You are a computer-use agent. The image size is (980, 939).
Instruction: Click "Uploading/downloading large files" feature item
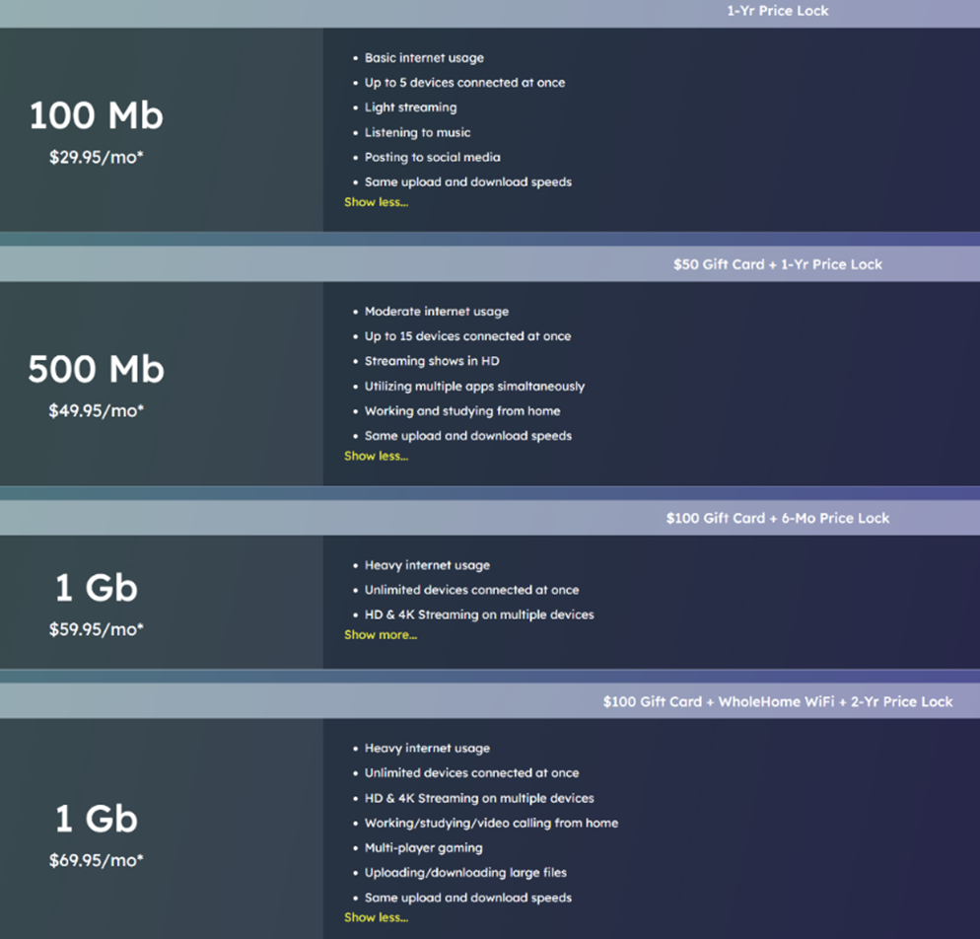pos(465,872)
